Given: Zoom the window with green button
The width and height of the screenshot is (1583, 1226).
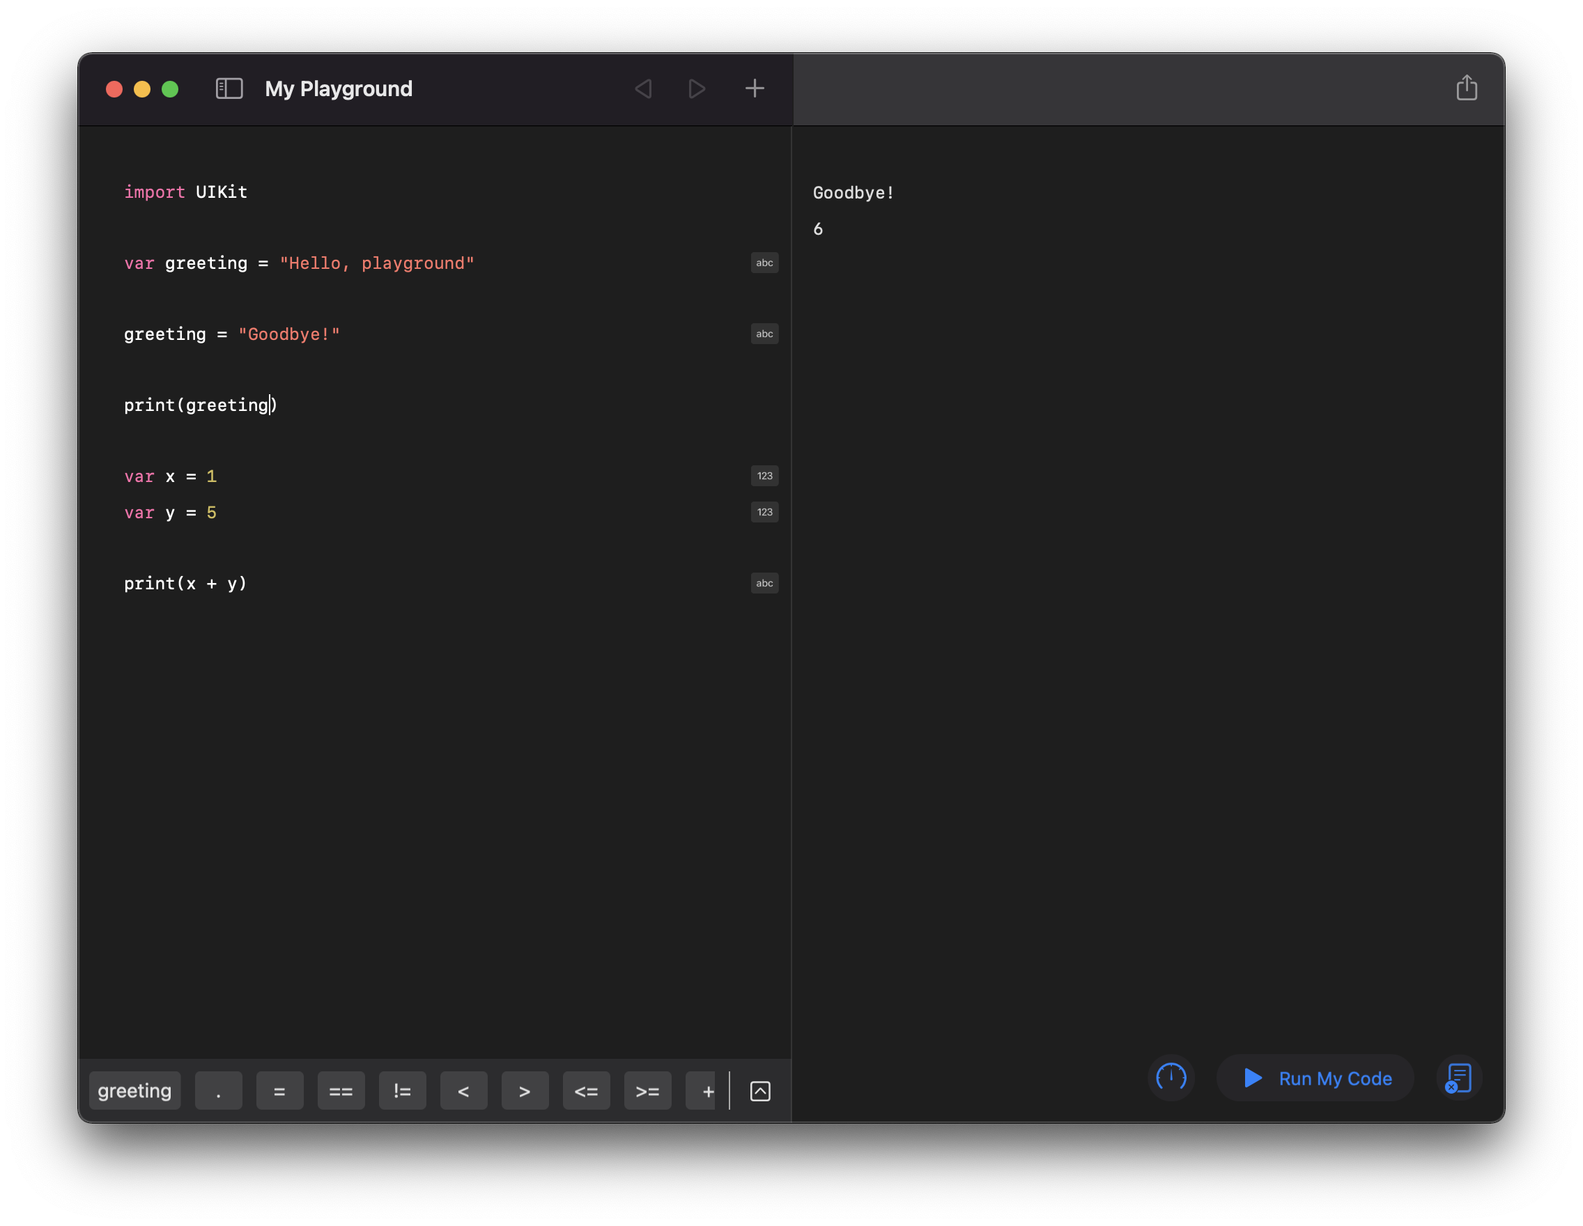Looking at the screenshot, I should (x=170, y=89).
